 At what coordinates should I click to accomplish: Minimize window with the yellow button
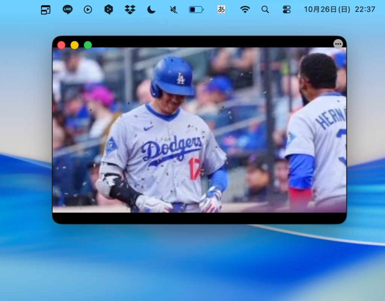74,45
